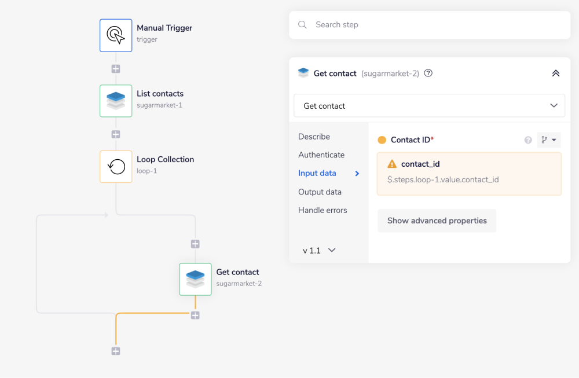The height and width of the screenshot is (378, 579).
Task: Click the Manual Trigger step icon
Action: tap(116, 35)
